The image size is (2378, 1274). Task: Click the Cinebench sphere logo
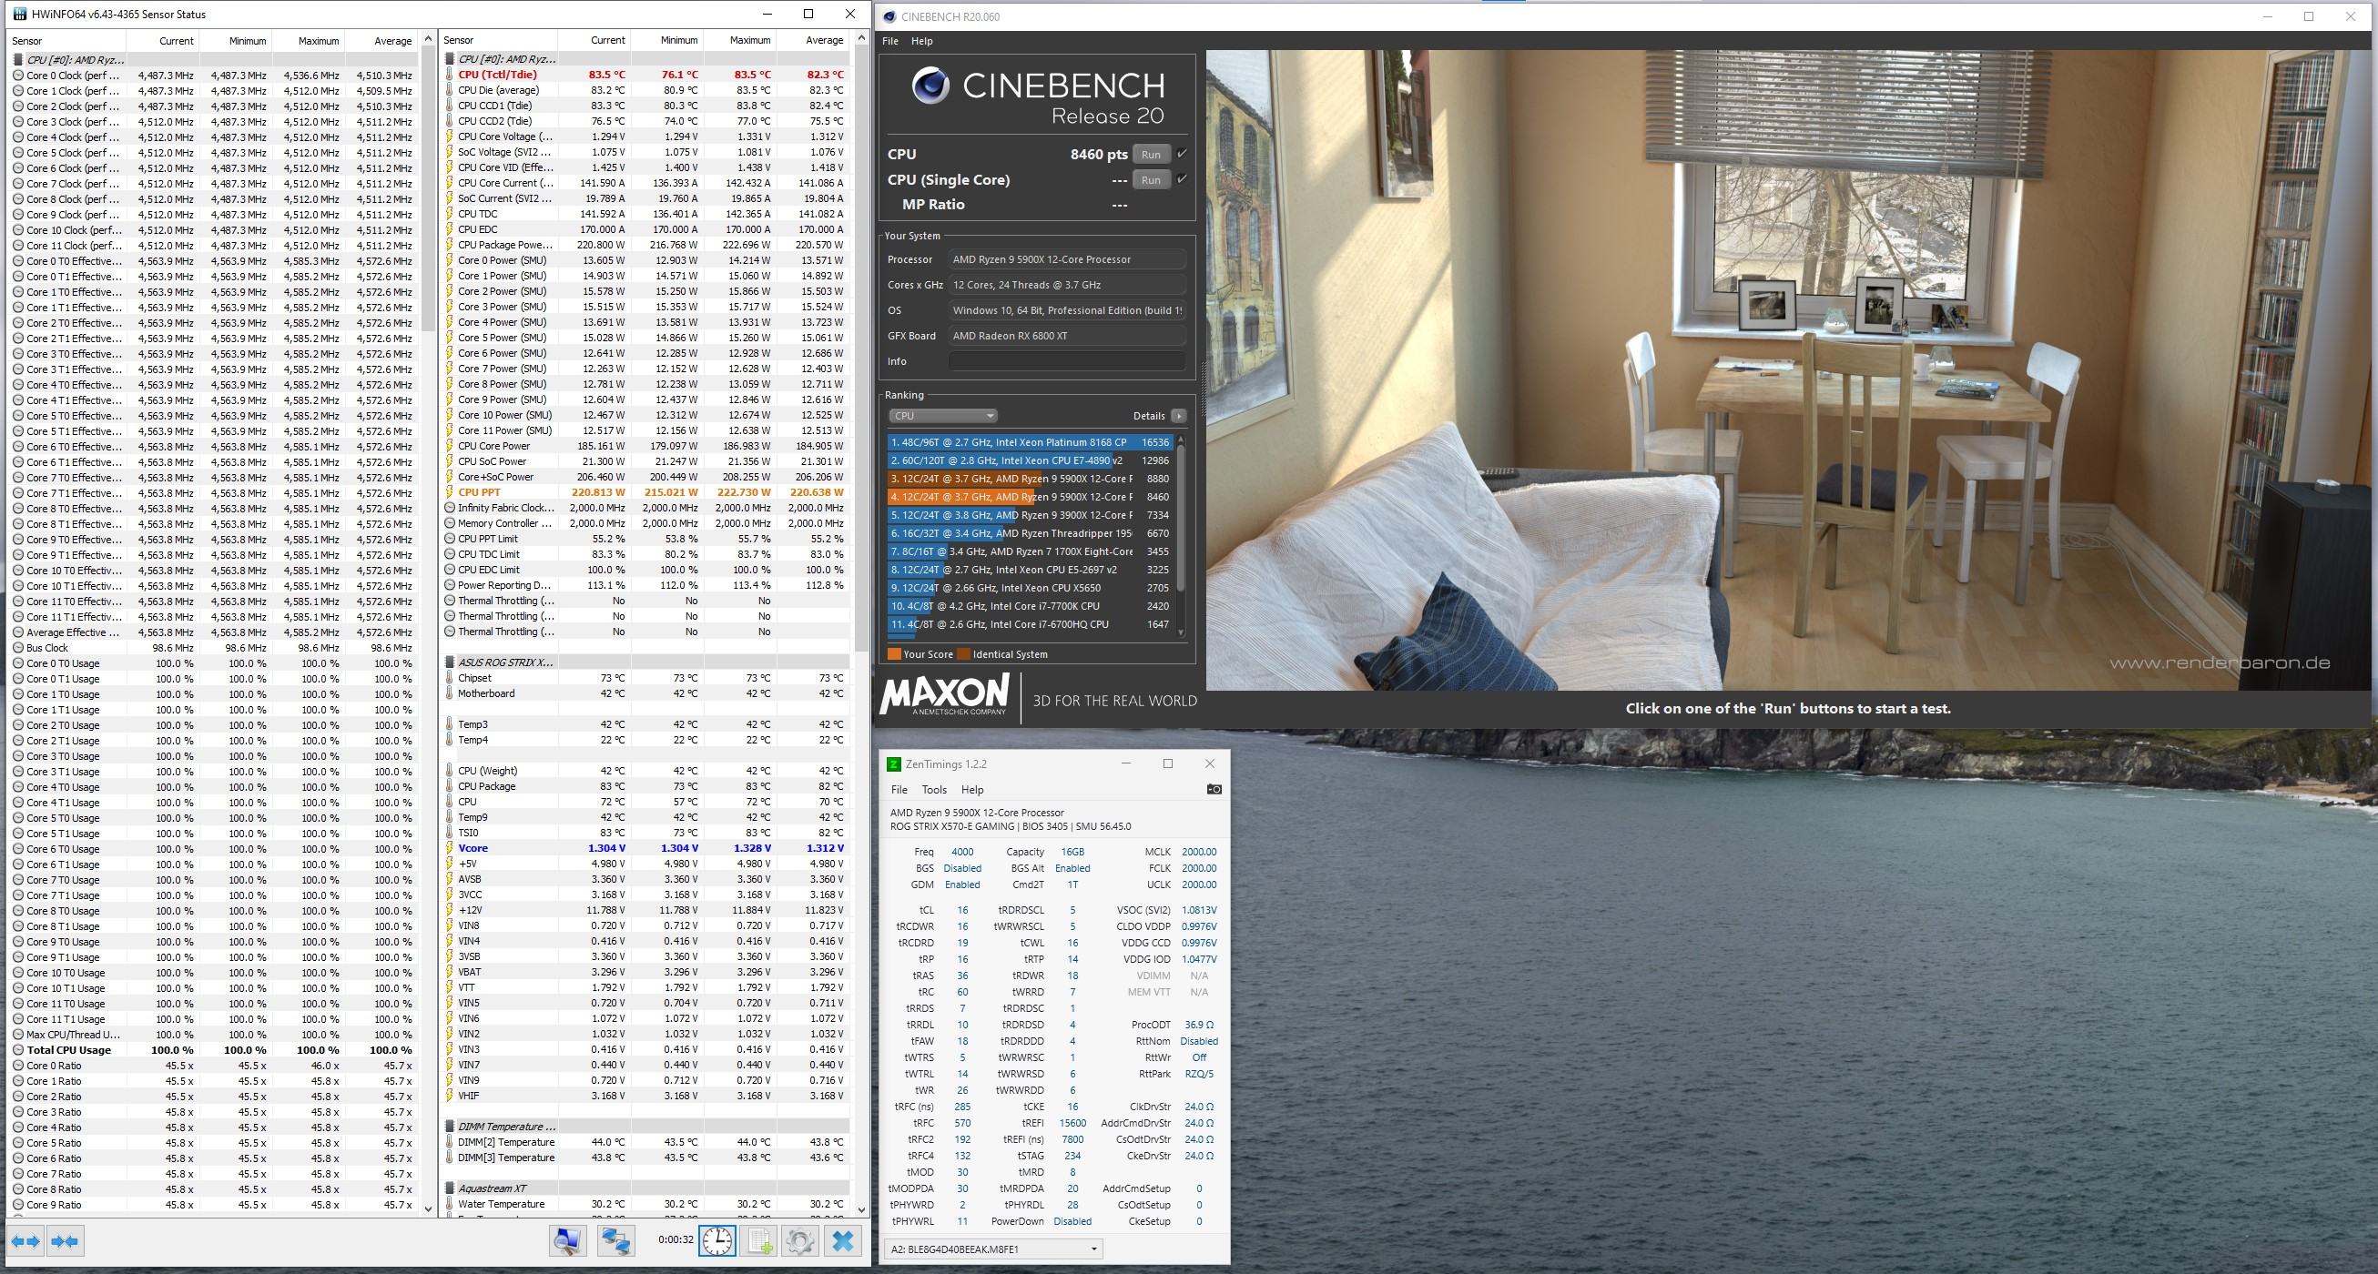coord(930,86)
